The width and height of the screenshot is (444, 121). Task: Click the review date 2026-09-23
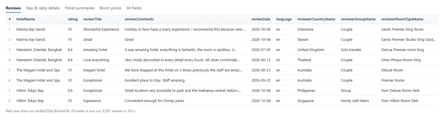(x=261, y=70)
